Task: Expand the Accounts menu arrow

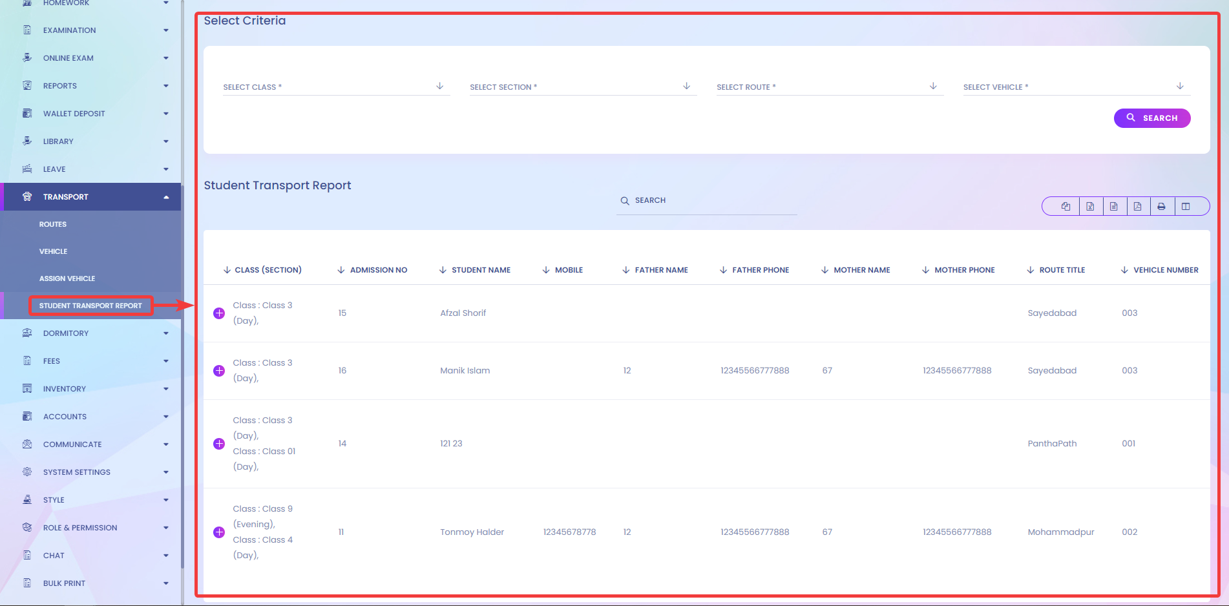Action: coord(166,417)
